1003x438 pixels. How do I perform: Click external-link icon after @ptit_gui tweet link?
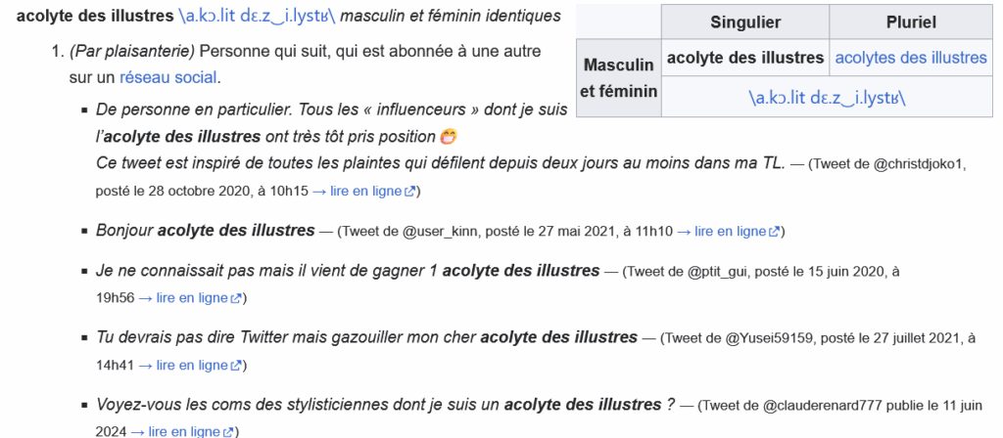[235, 298]
